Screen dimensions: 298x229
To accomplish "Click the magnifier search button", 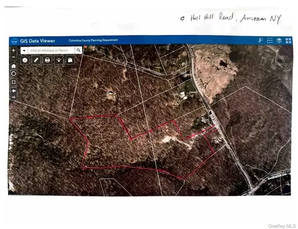I will coord(78,50).
